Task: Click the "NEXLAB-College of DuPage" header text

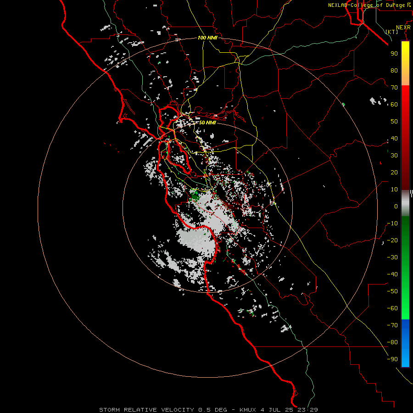Action: pos(366,5)
